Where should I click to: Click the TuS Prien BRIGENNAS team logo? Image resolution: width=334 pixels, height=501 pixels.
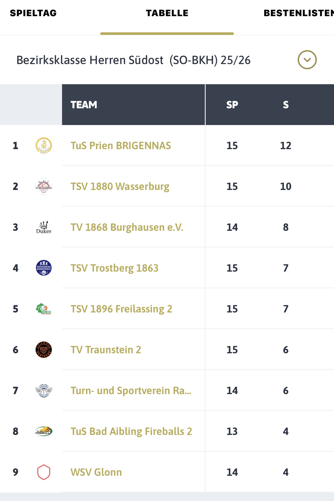pos(44,145)
